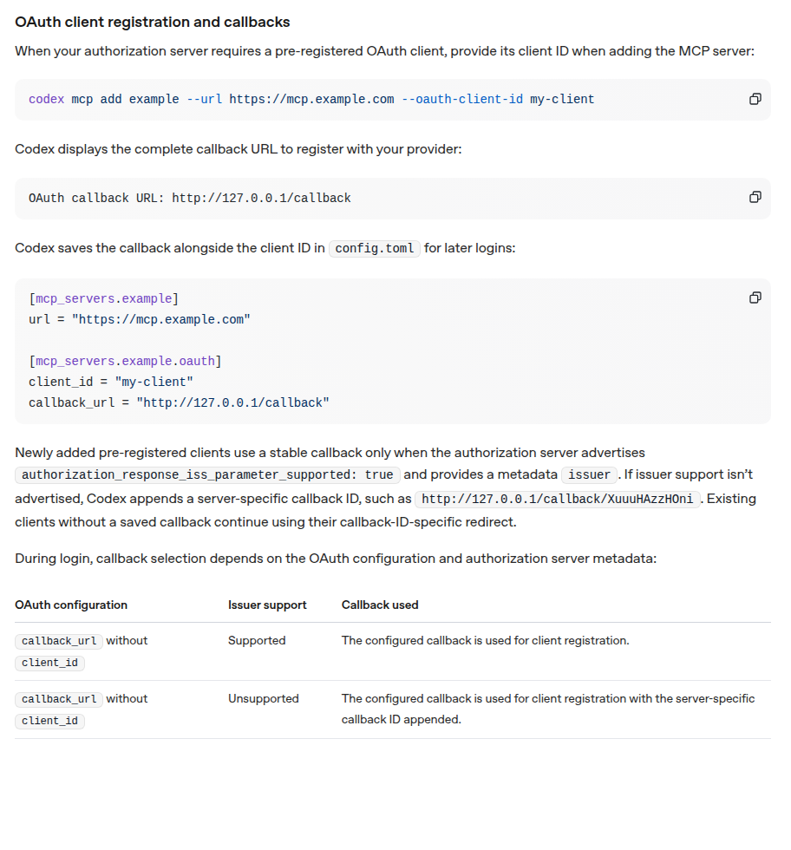Click the OAuth client registration and callbacks heading

[153, 23]
